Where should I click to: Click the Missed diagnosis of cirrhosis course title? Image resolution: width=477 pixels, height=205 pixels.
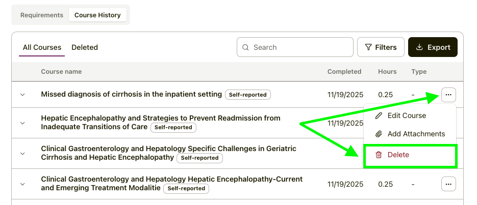coord(131,94)
